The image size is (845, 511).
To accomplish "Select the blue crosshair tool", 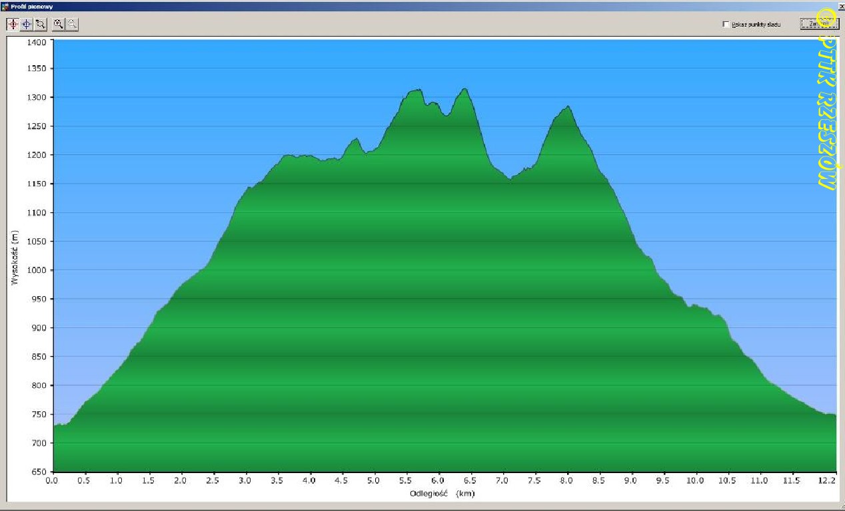I will [27, 24].
